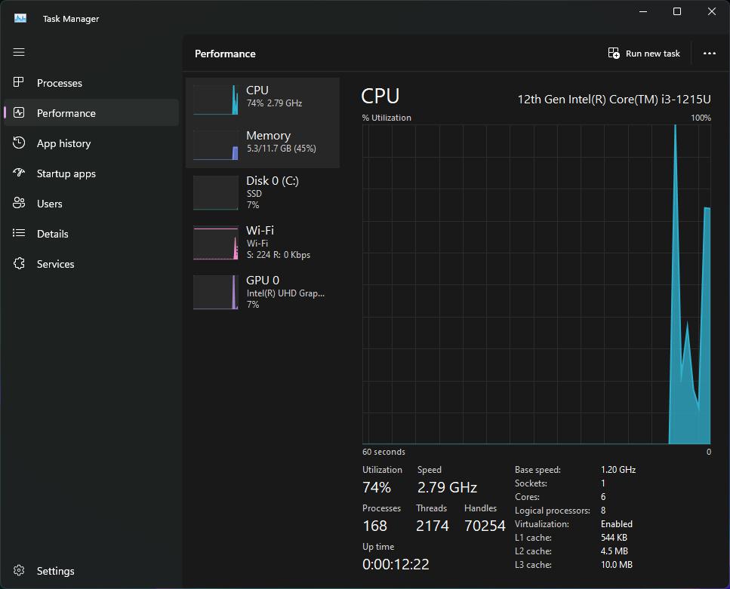730x589 pixels.
Task: Maximize the Task Manager window
Action: [677, 11]
